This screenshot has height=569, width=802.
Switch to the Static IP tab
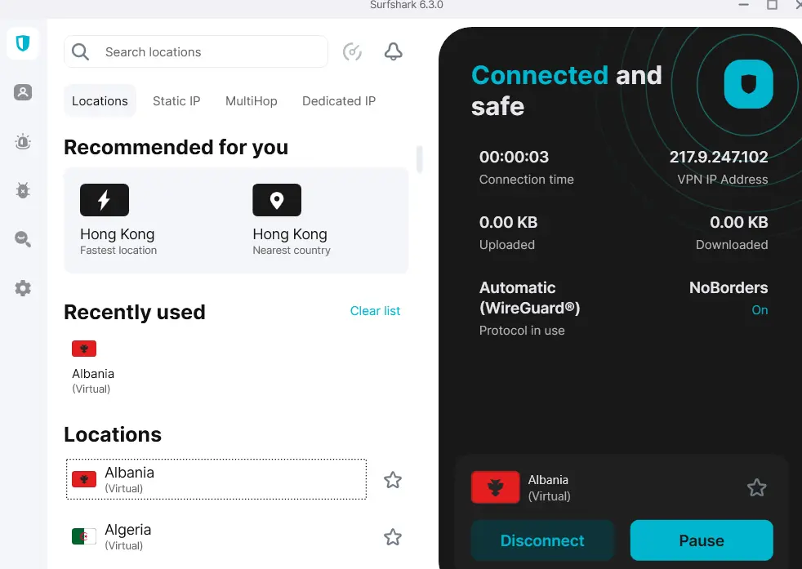tap(176, 101)
